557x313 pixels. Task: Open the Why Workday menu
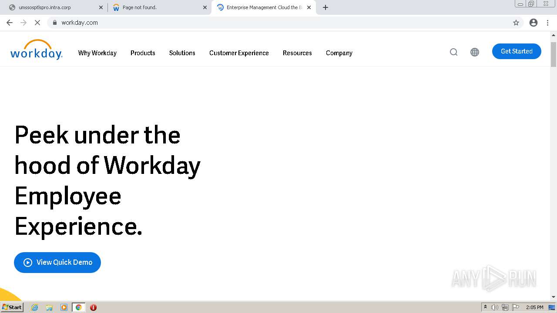97,53
